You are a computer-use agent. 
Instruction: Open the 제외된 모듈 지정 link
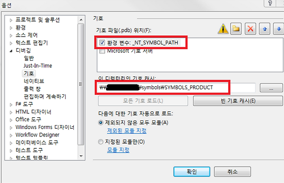click(127, 131)
